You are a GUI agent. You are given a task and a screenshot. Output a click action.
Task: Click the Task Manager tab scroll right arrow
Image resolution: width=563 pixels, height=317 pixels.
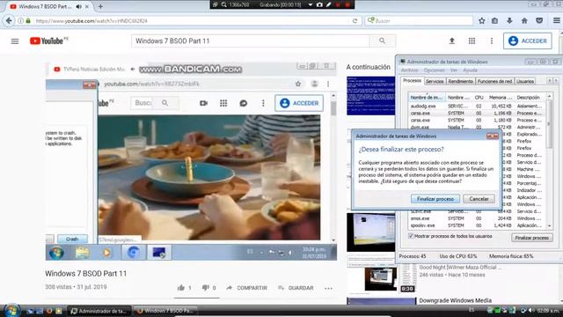[x=556, y=81]
